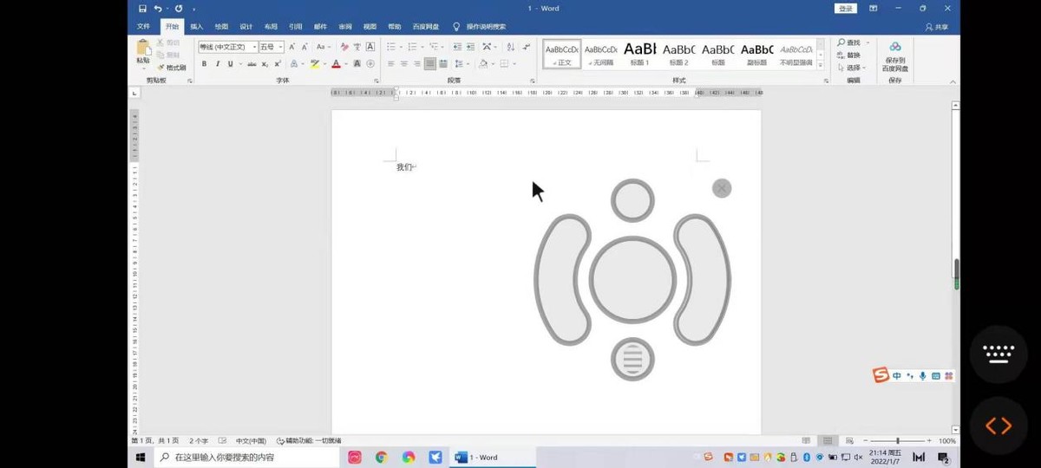Center the paragraph text

[x=404, y=64]
